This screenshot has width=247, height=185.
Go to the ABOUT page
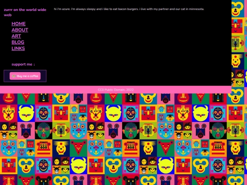pos(20,30)
